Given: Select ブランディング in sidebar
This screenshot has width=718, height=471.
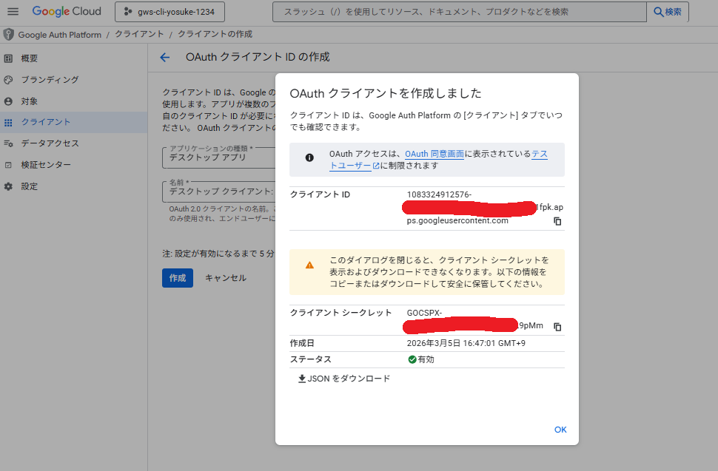Looking at the screenshot, I should click(x=50, y=80).
